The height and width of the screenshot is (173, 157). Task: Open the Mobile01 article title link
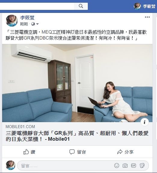[77, 136]
